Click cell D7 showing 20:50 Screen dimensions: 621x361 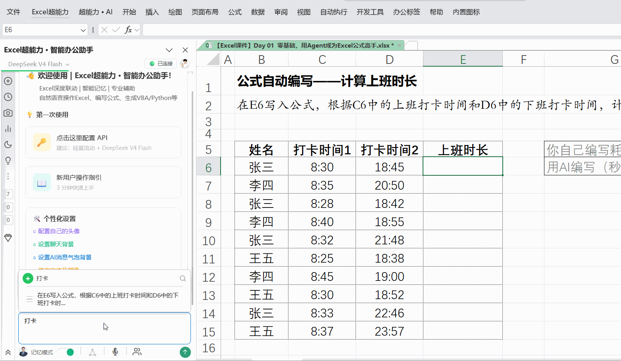[389, 185]
